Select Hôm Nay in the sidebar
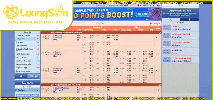Image resolution: width=213 pixels, height=100 pixels. [x=27, y=42]
